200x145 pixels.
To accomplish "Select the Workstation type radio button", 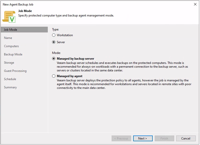I will point(54,35).
